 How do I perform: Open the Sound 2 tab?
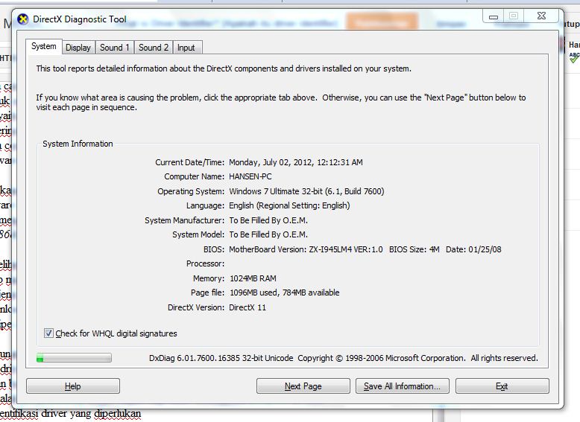point(154,48)
